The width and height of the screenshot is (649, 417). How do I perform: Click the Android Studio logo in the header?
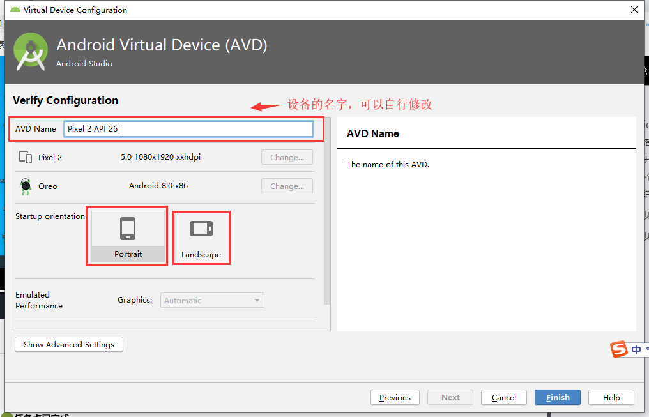coord(30,51)
